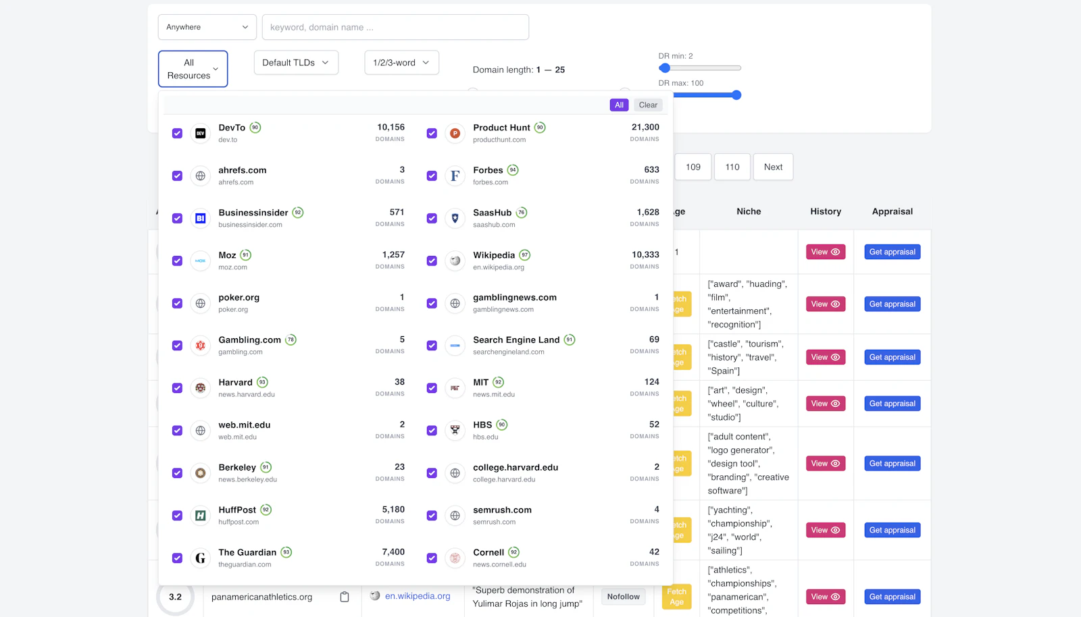Screen dimensions: 1081x617
Task: Copy panamericanathletics.org with the clipboard icon
Action: coord(345,597)
